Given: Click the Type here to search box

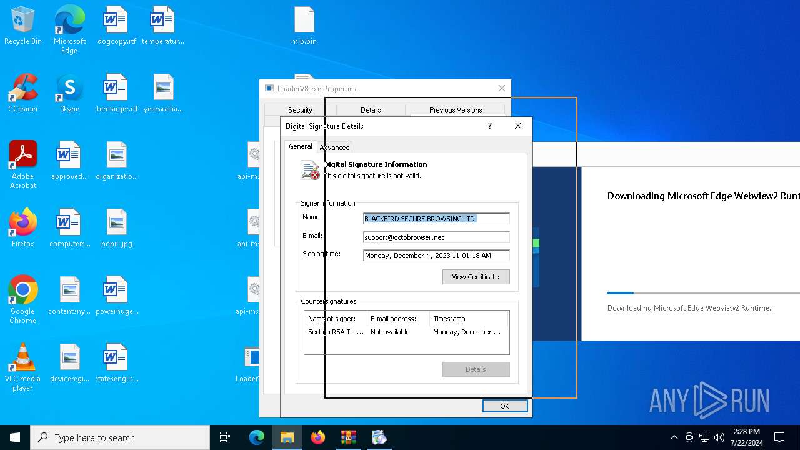Looking at the screenshot, I should coord(120,437).
